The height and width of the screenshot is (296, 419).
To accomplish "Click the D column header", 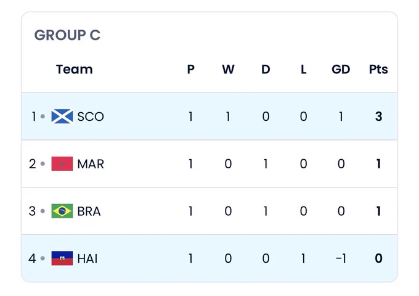I will click(x=266, y=69).
